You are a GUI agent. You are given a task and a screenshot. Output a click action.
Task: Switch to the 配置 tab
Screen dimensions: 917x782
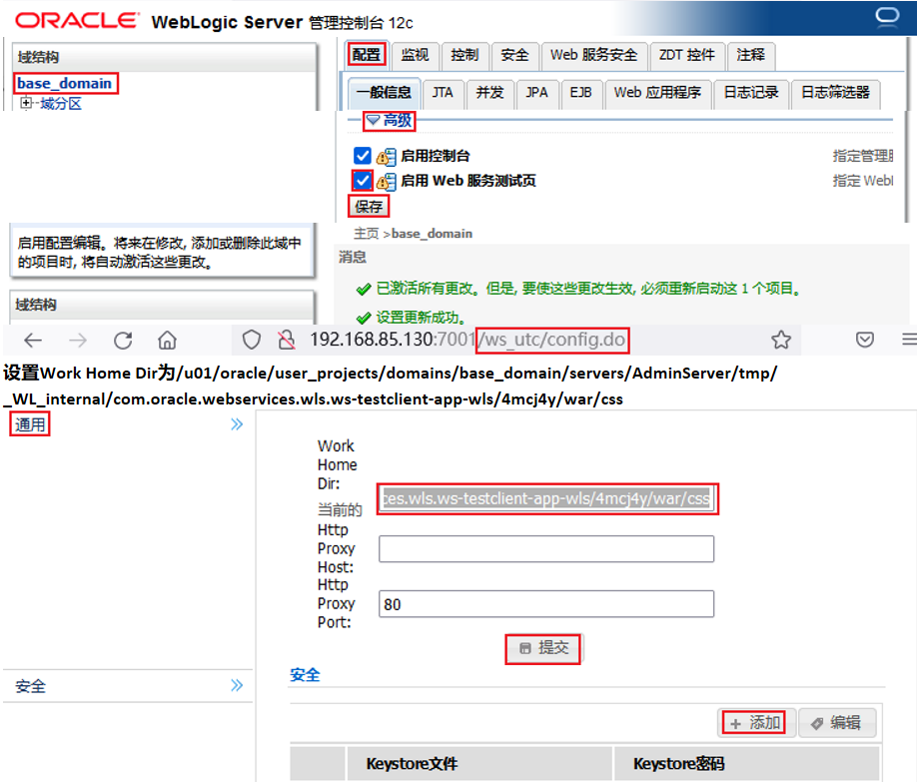pyautogui.click(x=367, y=55)
